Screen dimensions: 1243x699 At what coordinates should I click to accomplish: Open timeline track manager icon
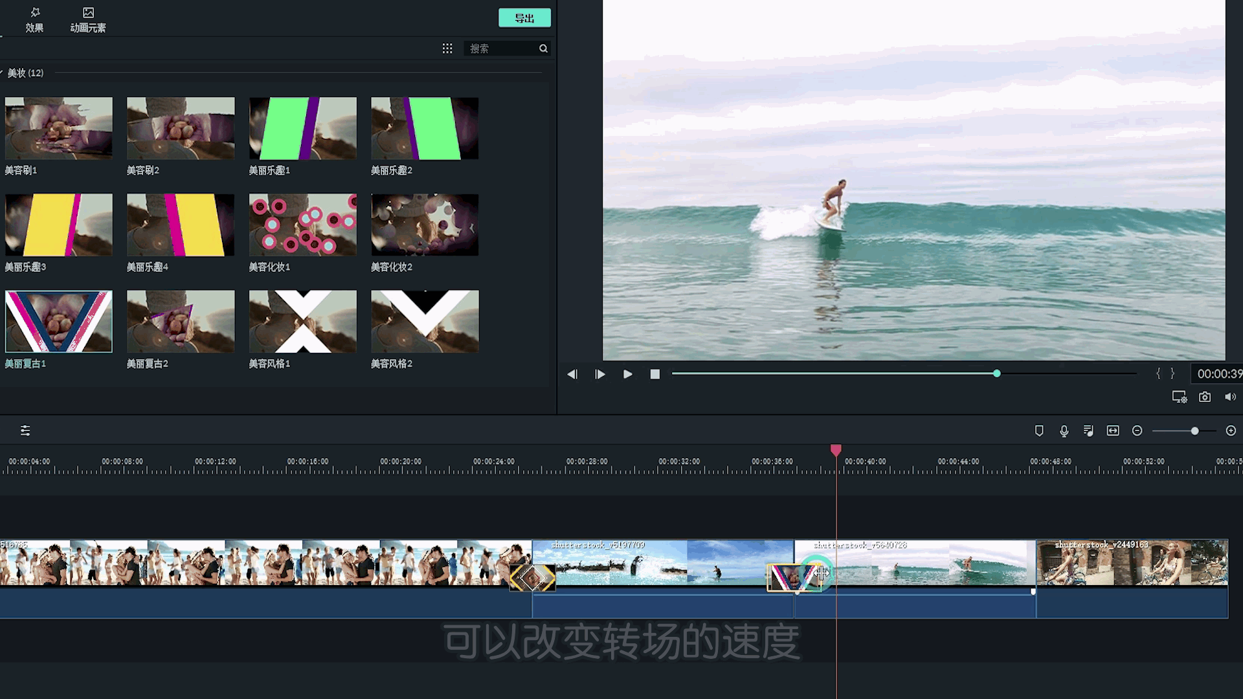coord(25,431)
